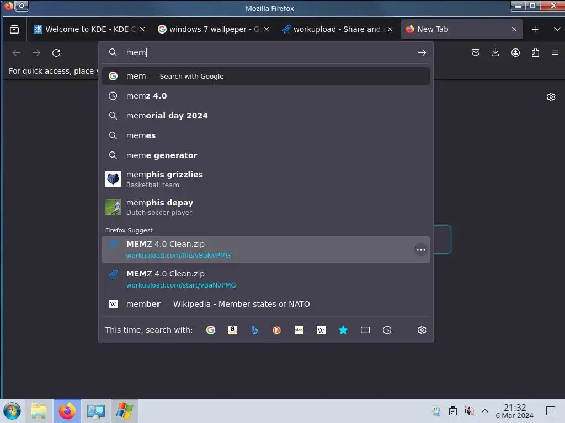Choose the 'meme generator' suggestion
This screenshot has height=423, width=565.
pos(266,155)
